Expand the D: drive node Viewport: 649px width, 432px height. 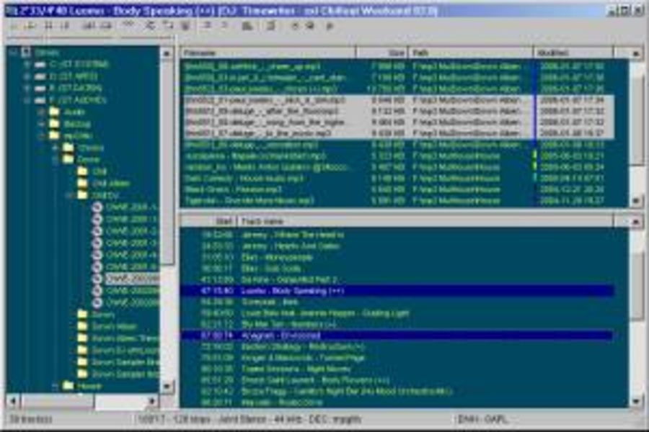pyautogui.click(x=27, y=76)
